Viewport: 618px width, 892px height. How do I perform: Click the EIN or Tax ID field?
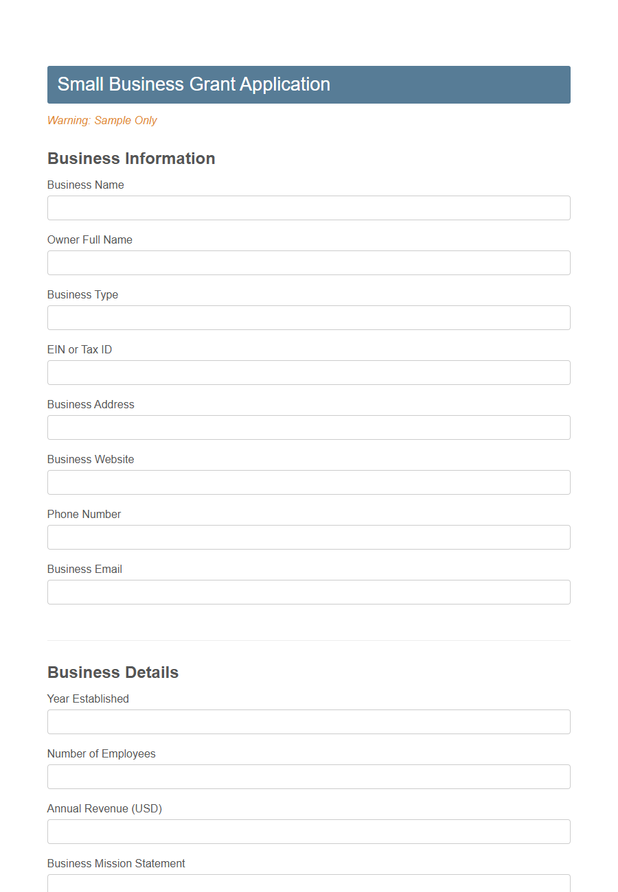point(308,373)
